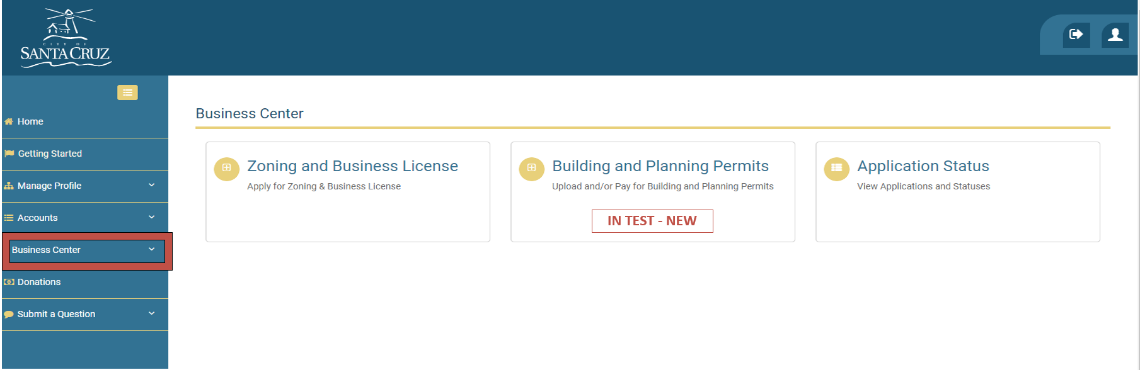Click the Application Status list icon
Viewport: 1140px width, 370px height.
(836, 169)
